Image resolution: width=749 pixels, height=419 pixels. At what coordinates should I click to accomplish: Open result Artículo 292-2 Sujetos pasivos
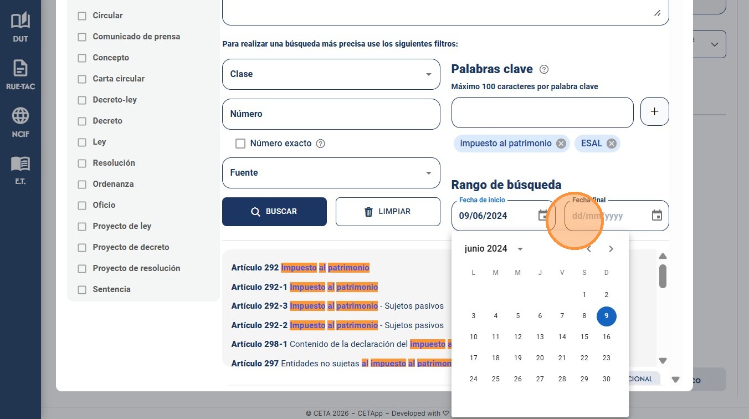pyautogui.click(x=337, y=325)
